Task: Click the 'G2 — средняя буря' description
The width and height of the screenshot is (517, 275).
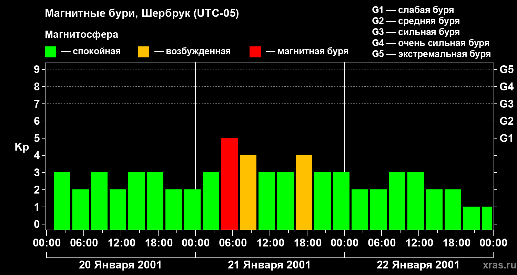Action: tap(416, 21)
